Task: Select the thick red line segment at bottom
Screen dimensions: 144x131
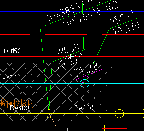Action: [115, 129]
